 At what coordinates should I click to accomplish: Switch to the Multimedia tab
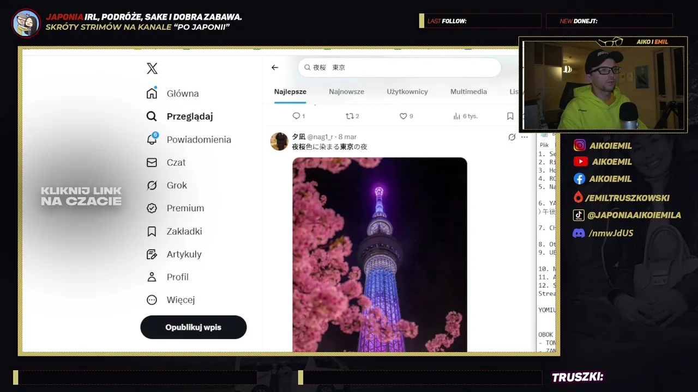coord(468,91)
